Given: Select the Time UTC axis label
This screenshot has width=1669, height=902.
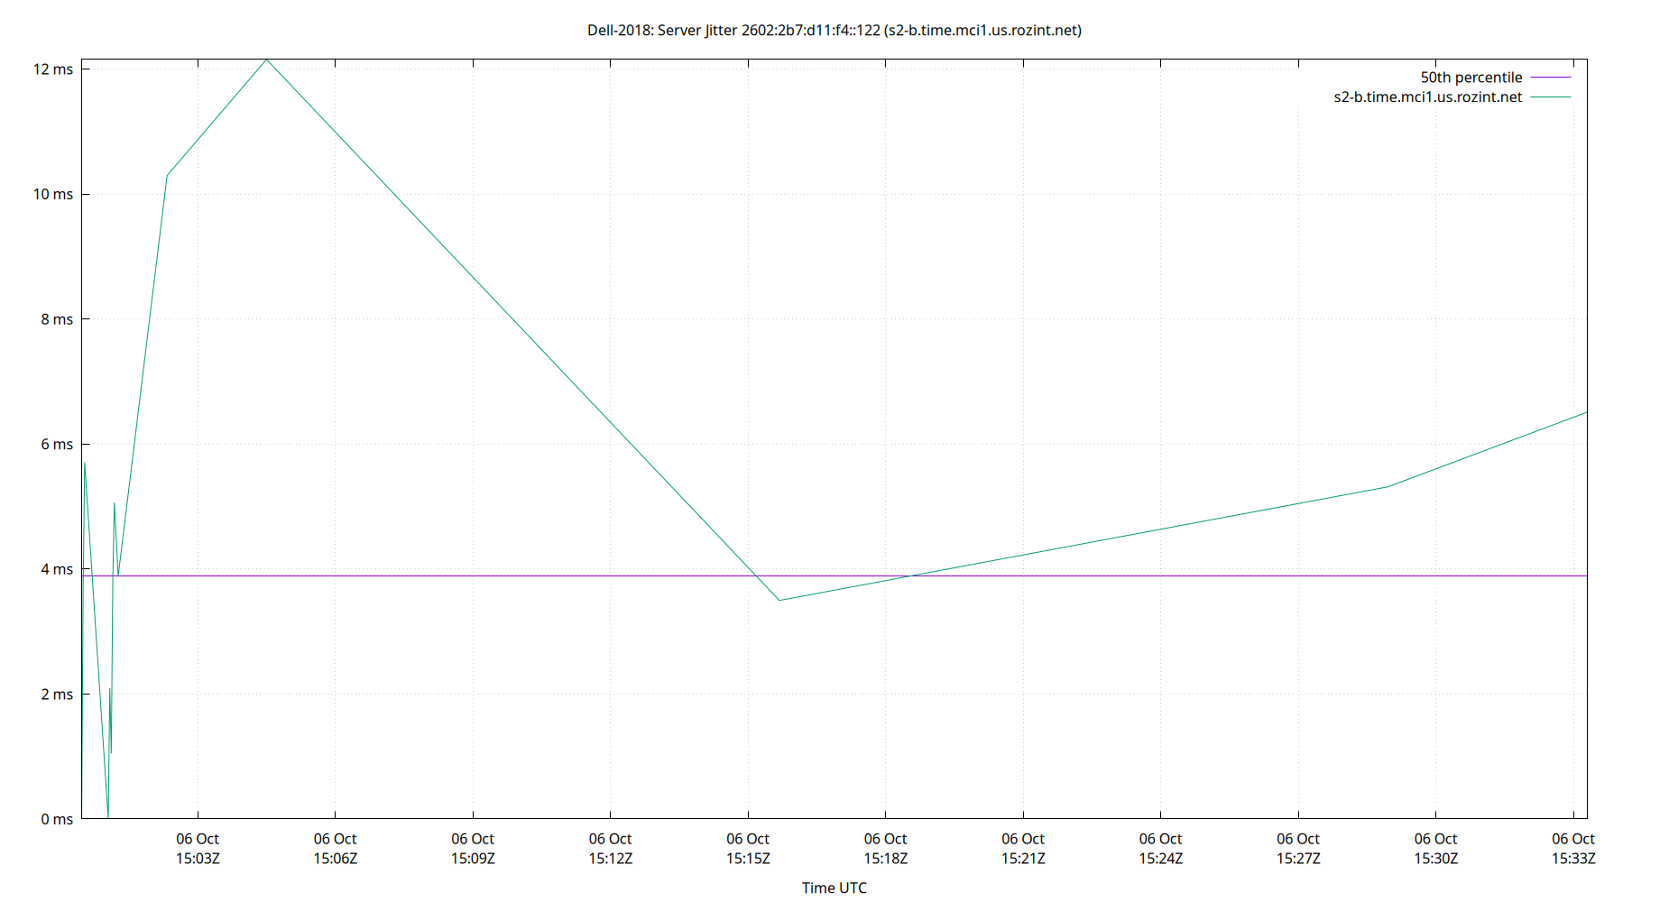Looking at the screenshot, I should tap(834, 888).
